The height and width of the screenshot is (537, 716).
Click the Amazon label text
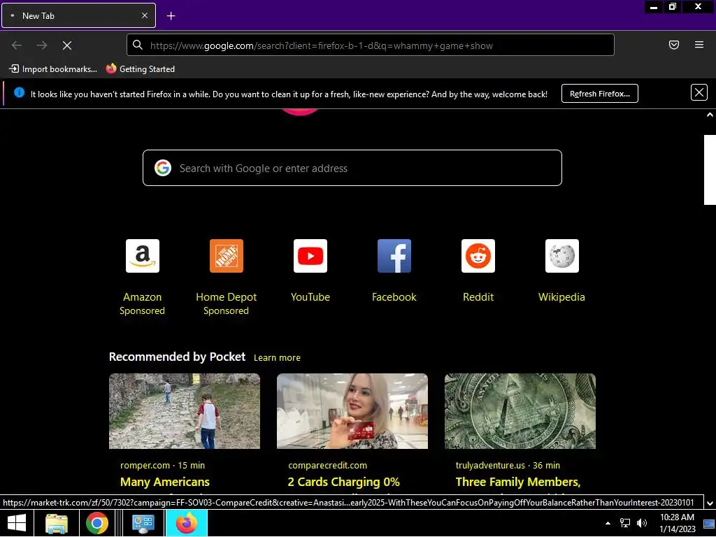143,297
